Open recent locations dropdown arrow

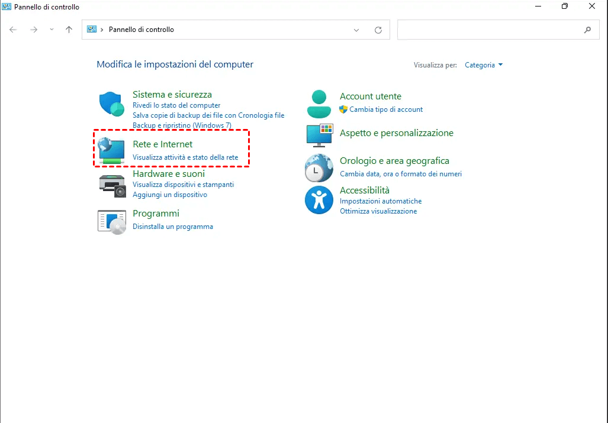[x=52, y=30]
